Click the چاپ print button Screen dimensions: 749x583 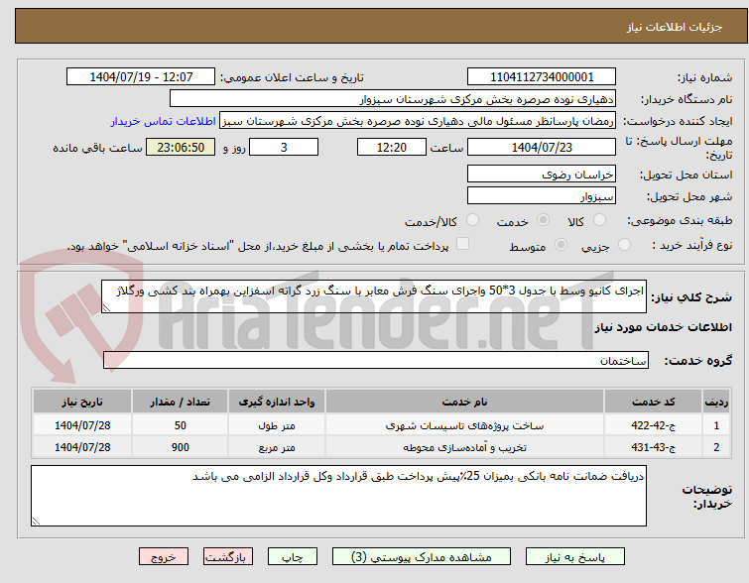[x=293, y=557]
